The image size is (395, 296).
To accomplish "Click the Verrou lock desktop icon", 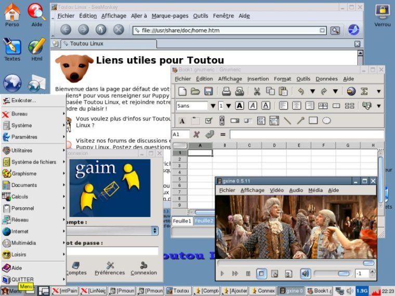I will point(383,13).
